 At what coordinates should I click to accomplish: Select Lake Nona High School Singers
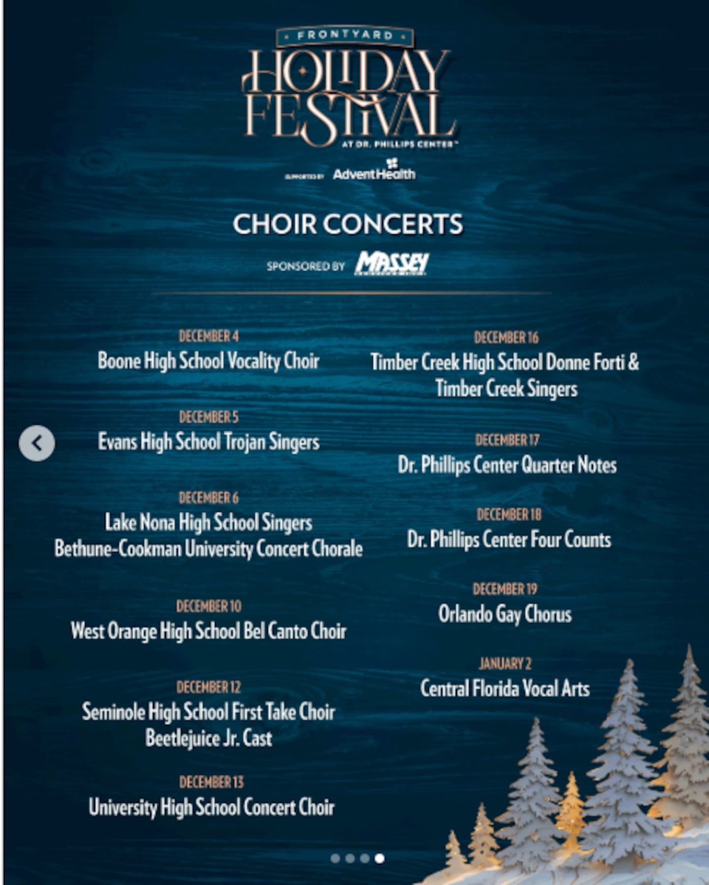click(208, 523)
